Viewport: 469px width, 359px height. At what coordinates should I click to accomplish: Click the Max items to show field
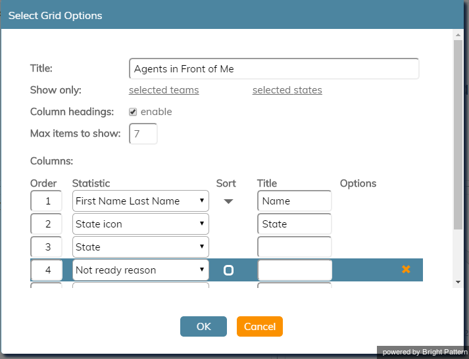pyautogui.click(x=143, y=133)
